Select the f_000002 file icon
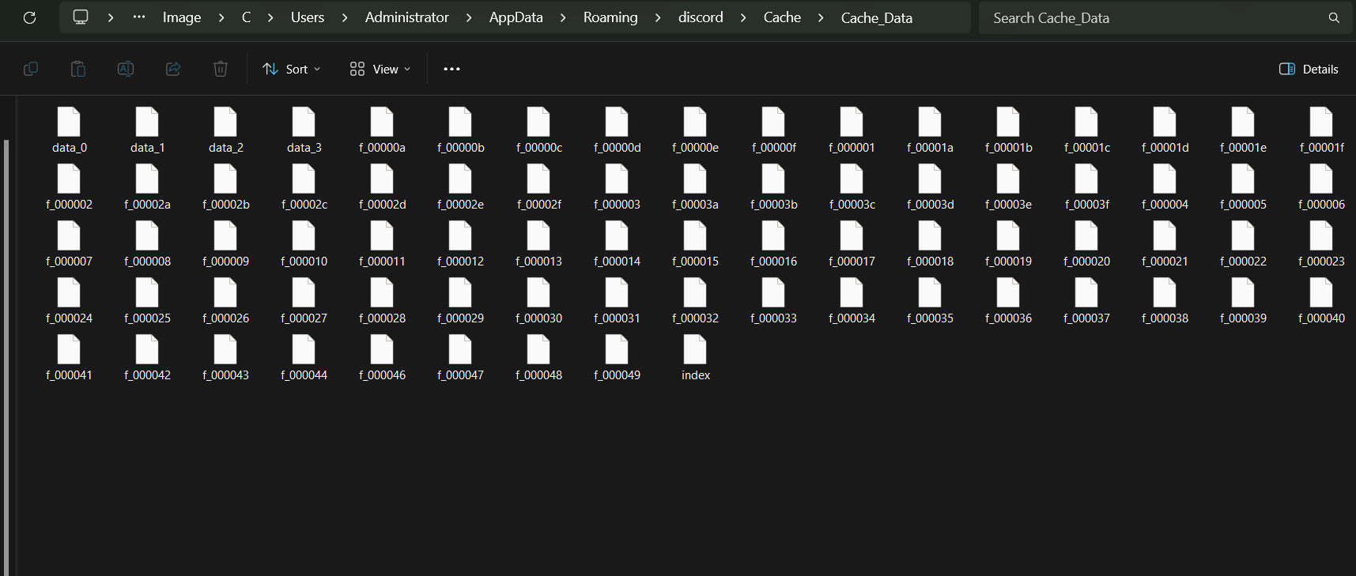Screen dimensions: 1356x576 (x=69, y=179)
